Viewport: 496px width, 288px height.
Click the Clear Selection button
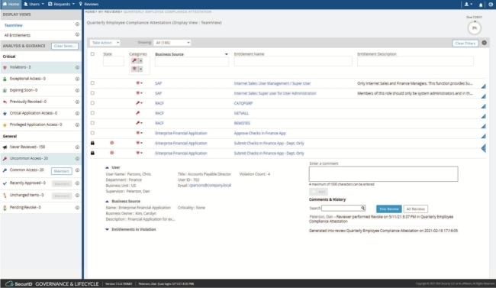tap(65, 46)
